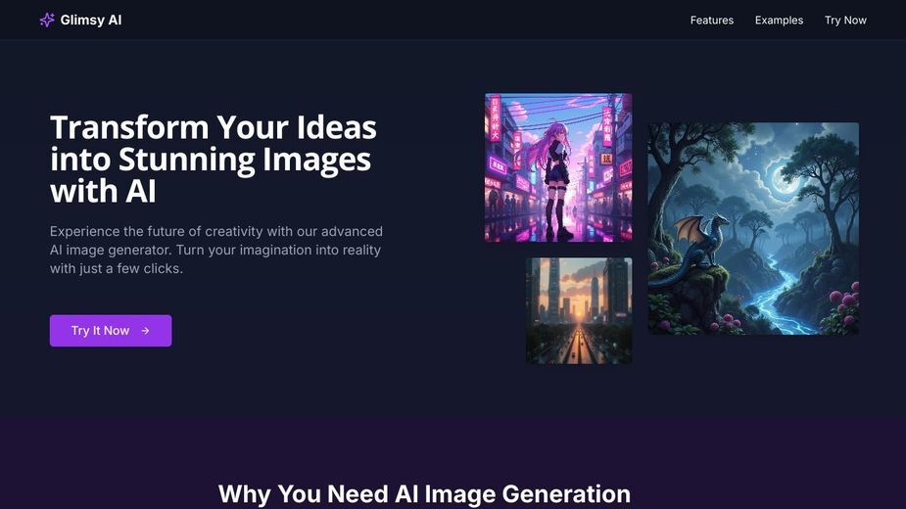Image resolution: width=906 pixels, height=509 pixels.
Task: Select Try Now in the top navigation
Action: coord(845,21)
